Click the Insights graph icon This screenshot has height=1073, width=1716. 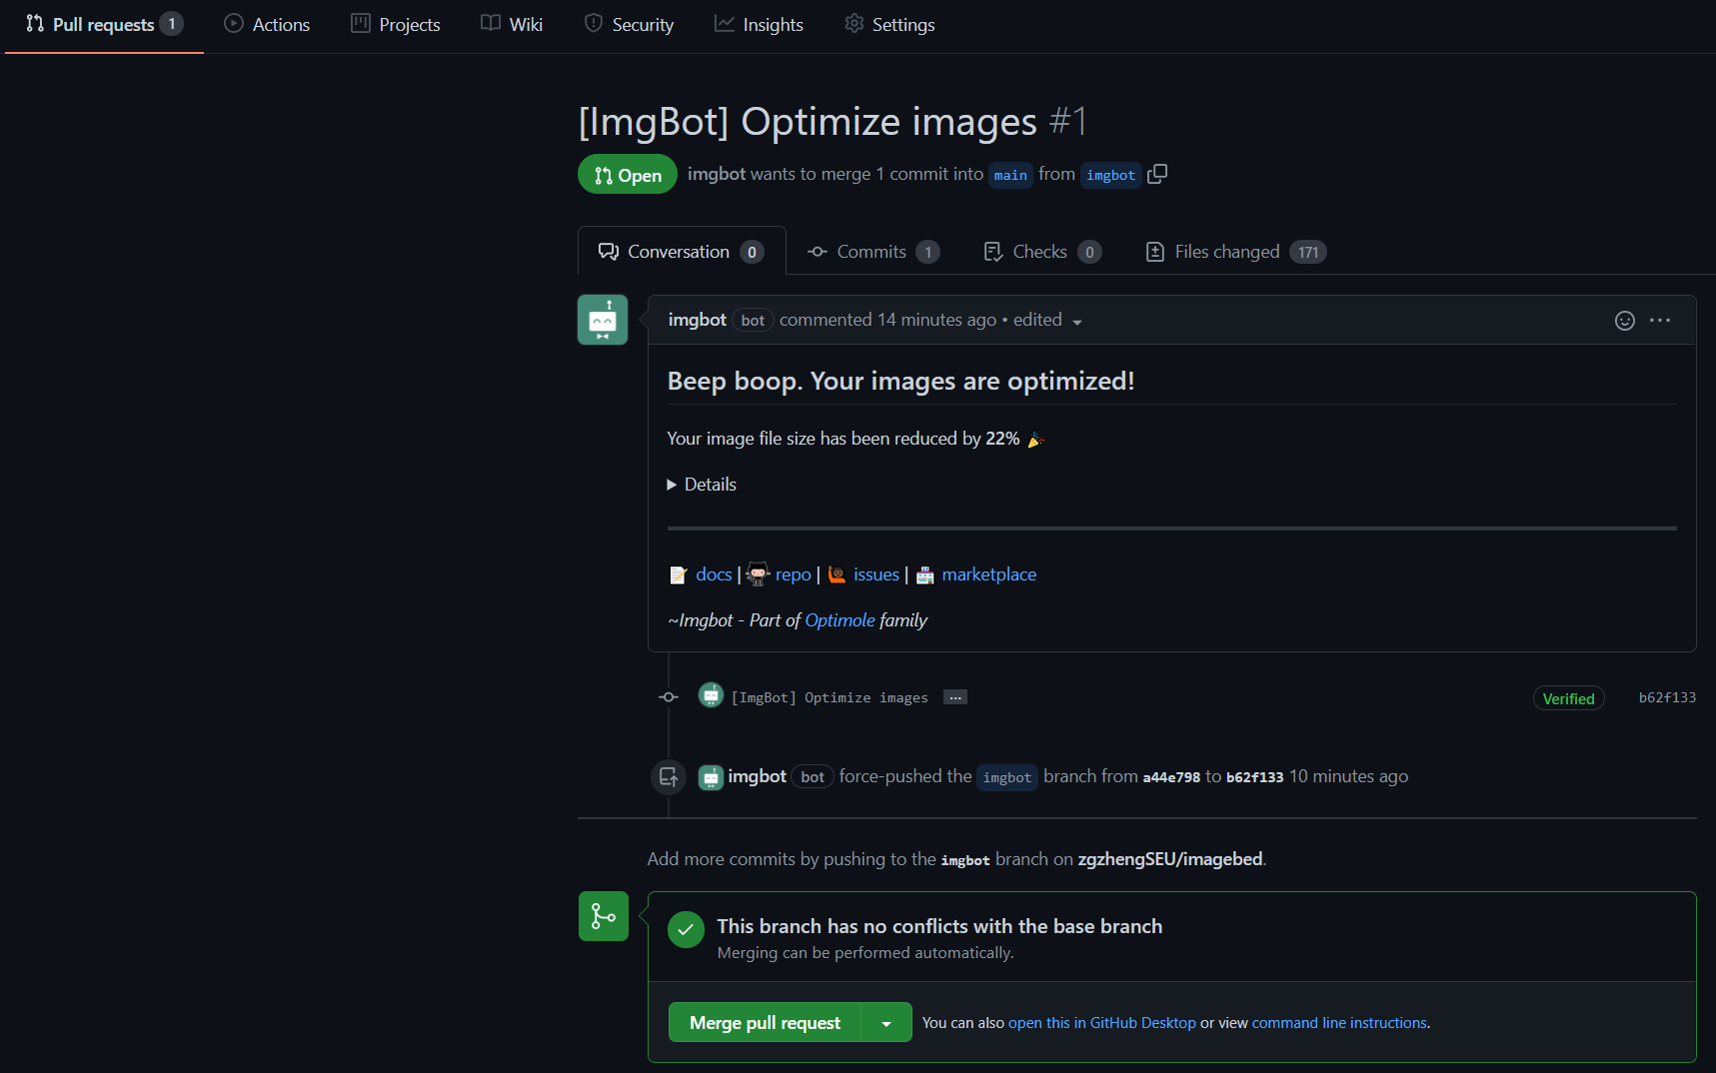tap(725, 23)
